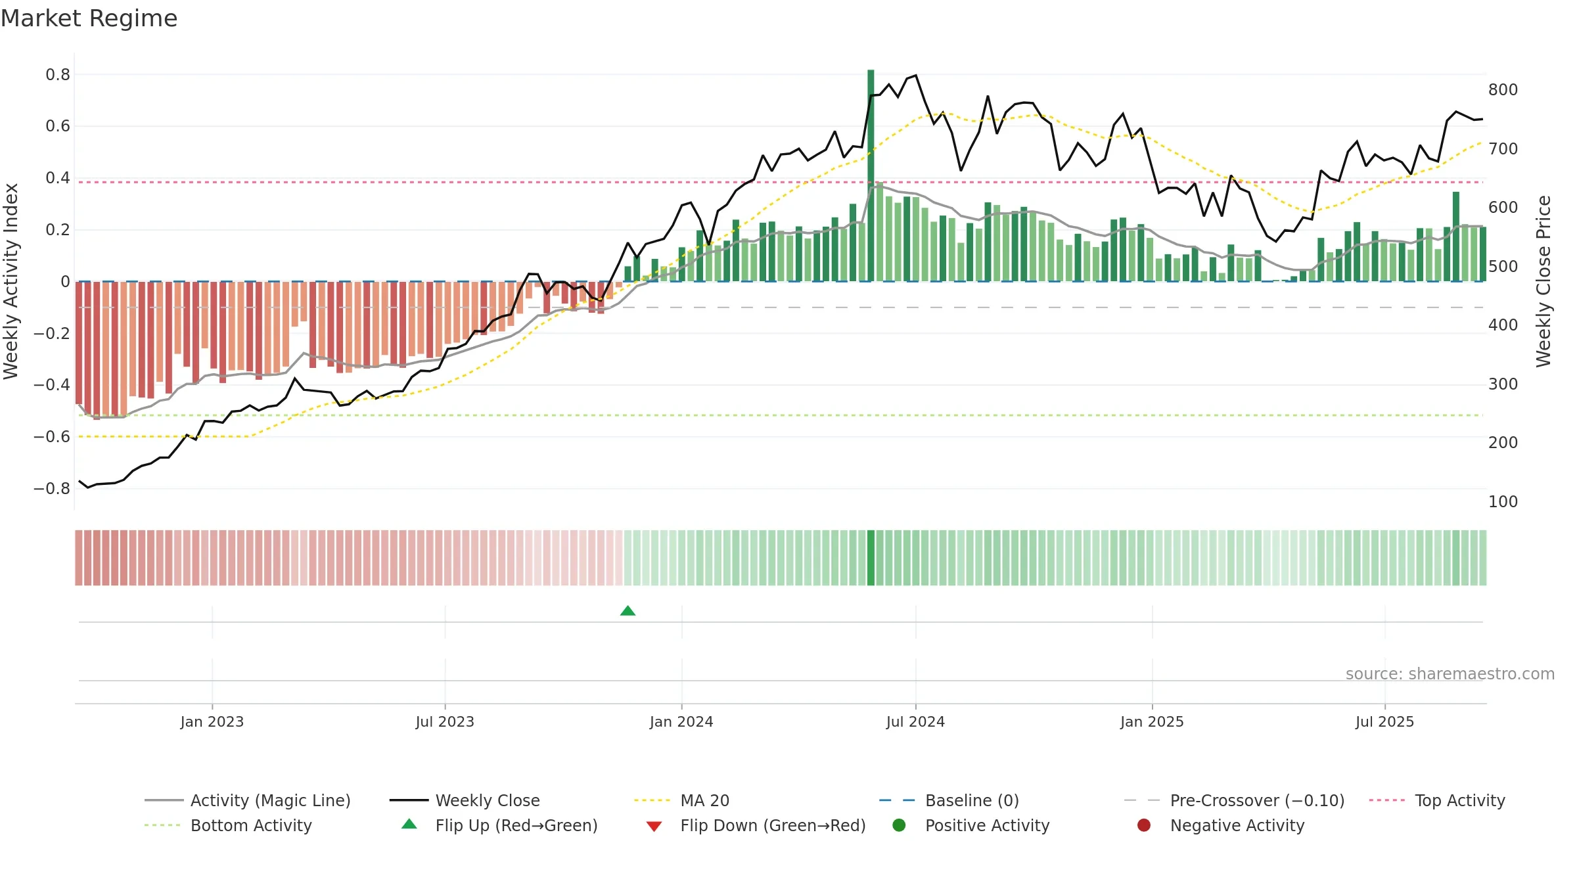Click the red Flip Down triangle legend icon
The image size is (1577, 887).
click(654, 826)
